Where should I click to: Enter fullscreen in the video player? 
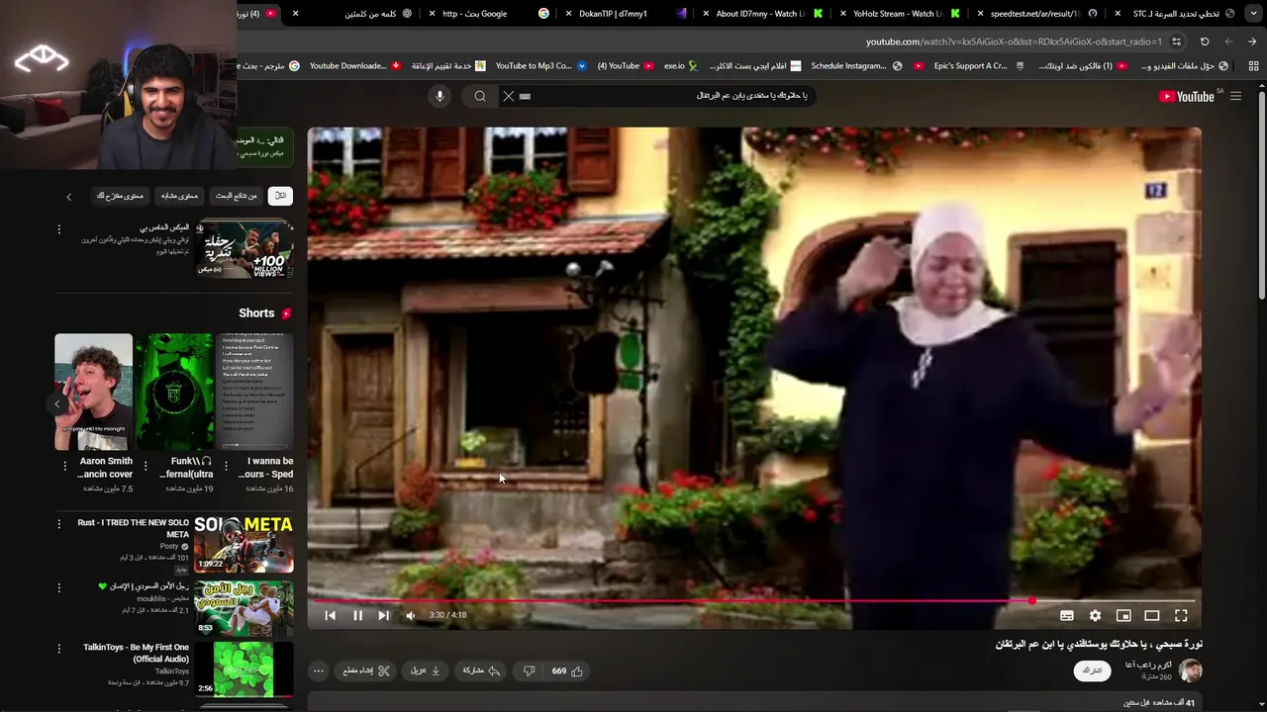coord(1181,615)
